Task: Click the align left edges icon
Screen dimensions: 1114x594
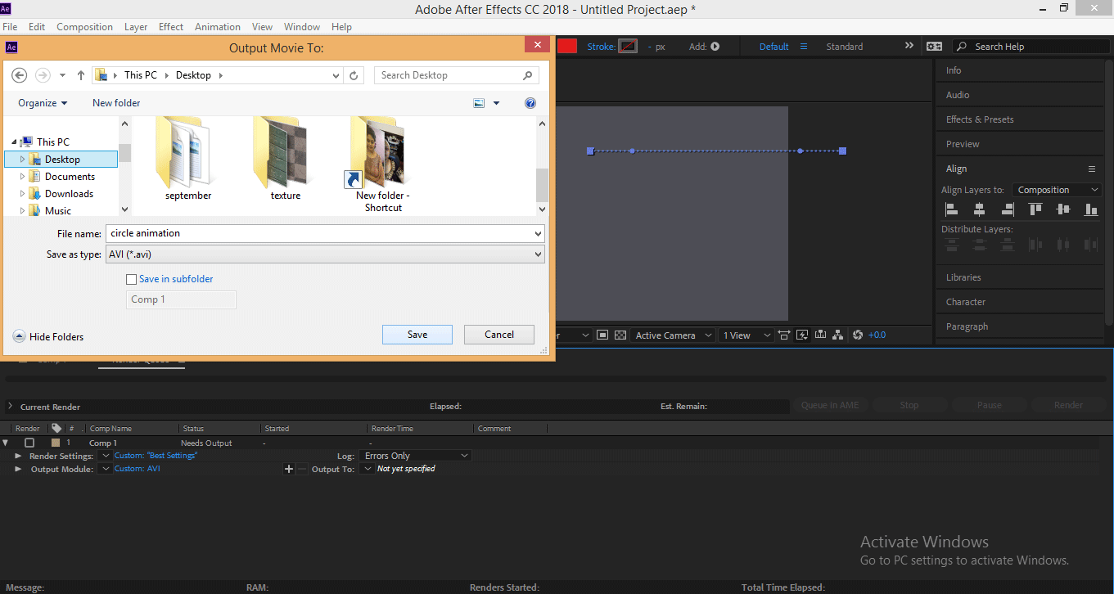Action: pyautogui.click(x=952, y=209)
